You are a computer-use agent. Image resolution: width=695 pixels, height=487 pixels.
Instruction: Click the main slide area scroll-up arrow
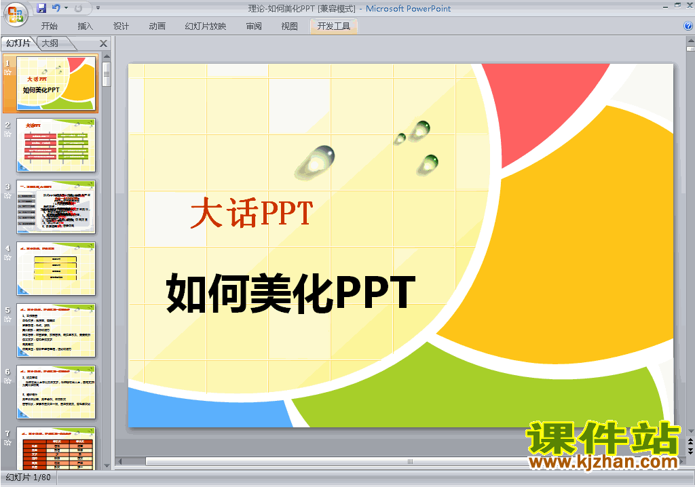[x=690, y=41]
